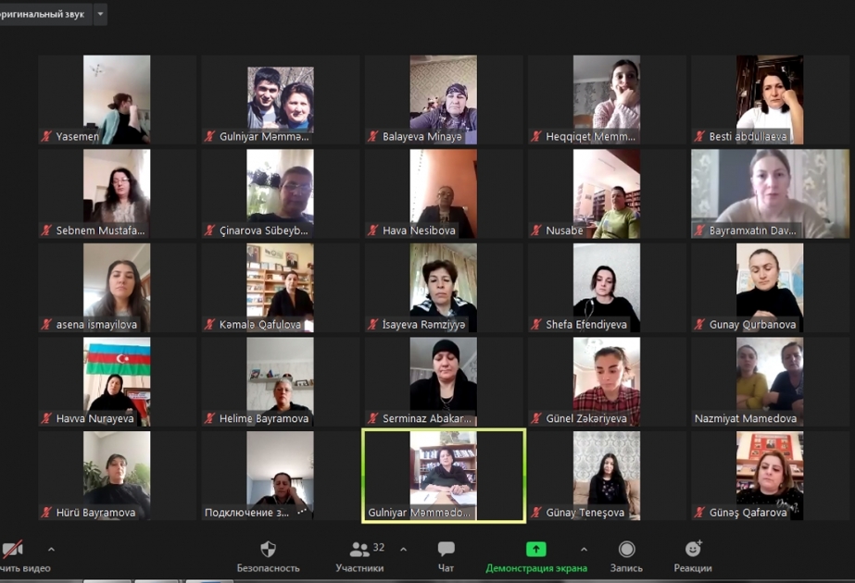
Task: Select Havva Nurayeva tile with flag
Action: click(x=117, y=381)
